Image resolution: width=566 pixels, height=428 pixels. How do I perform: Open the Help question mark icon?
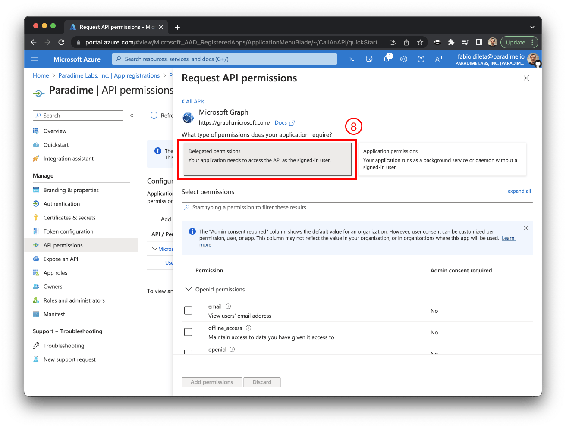point(421,59)
